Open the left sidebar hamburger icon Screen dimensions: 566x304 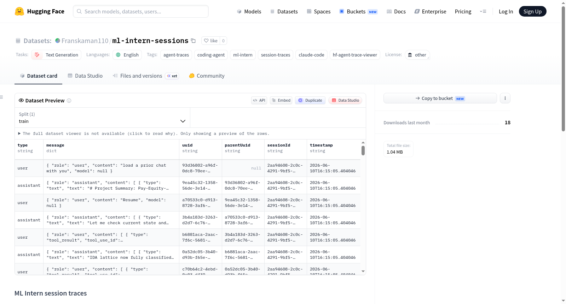pos(1,97)
